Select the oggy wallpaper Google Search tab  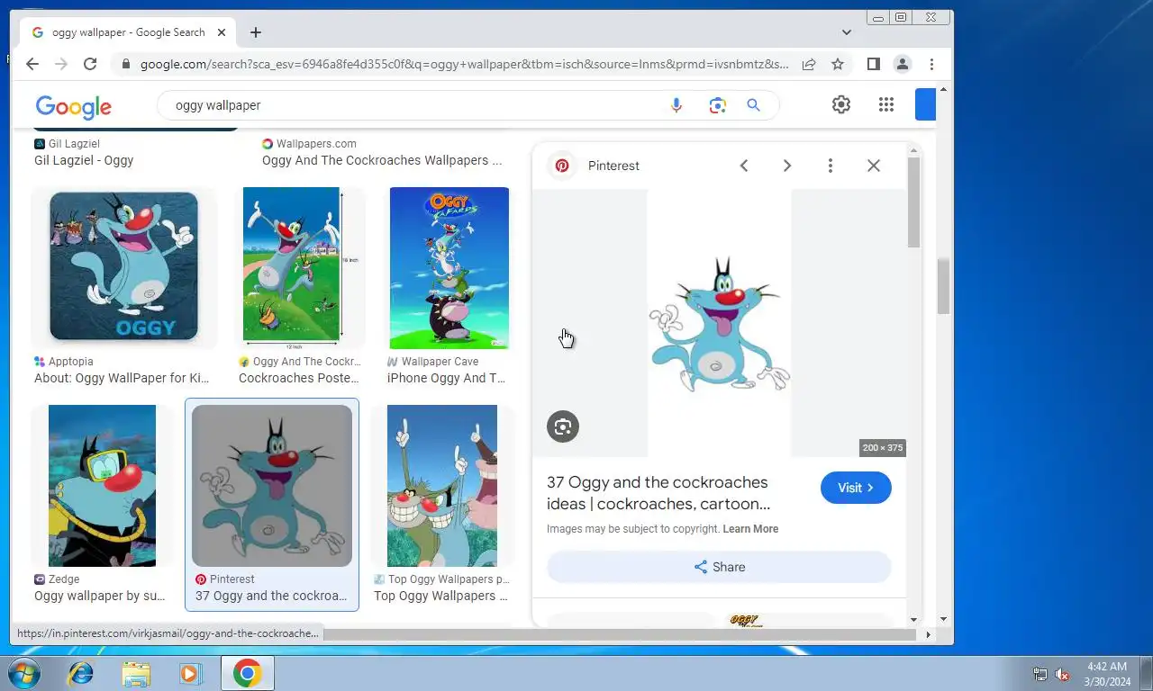[129, 32]
